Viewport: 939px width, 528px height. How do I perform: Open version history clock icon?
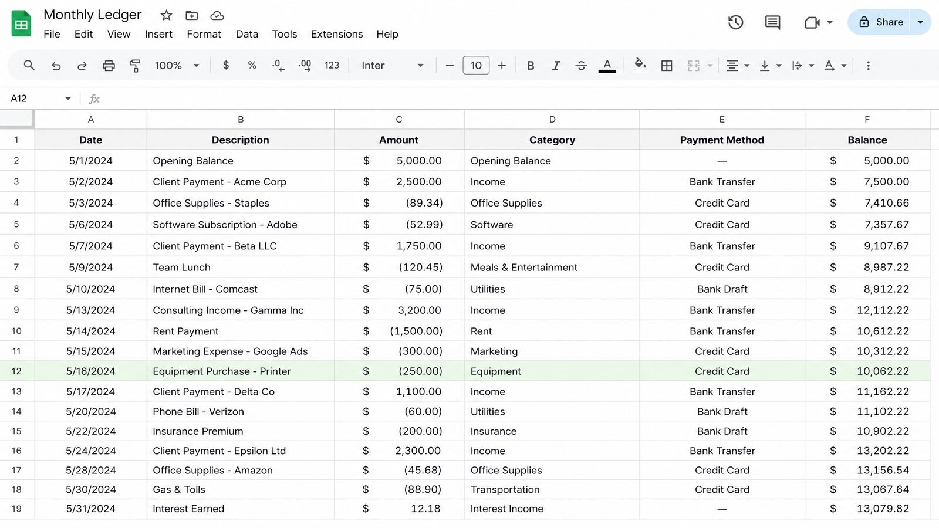point(735,22)
